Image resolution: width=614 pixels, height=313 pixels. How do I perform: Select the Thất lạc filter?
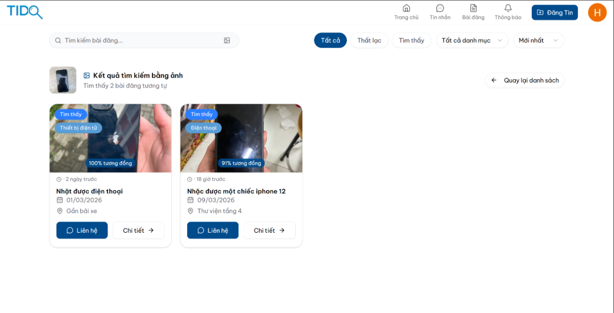tap(369, 40)
